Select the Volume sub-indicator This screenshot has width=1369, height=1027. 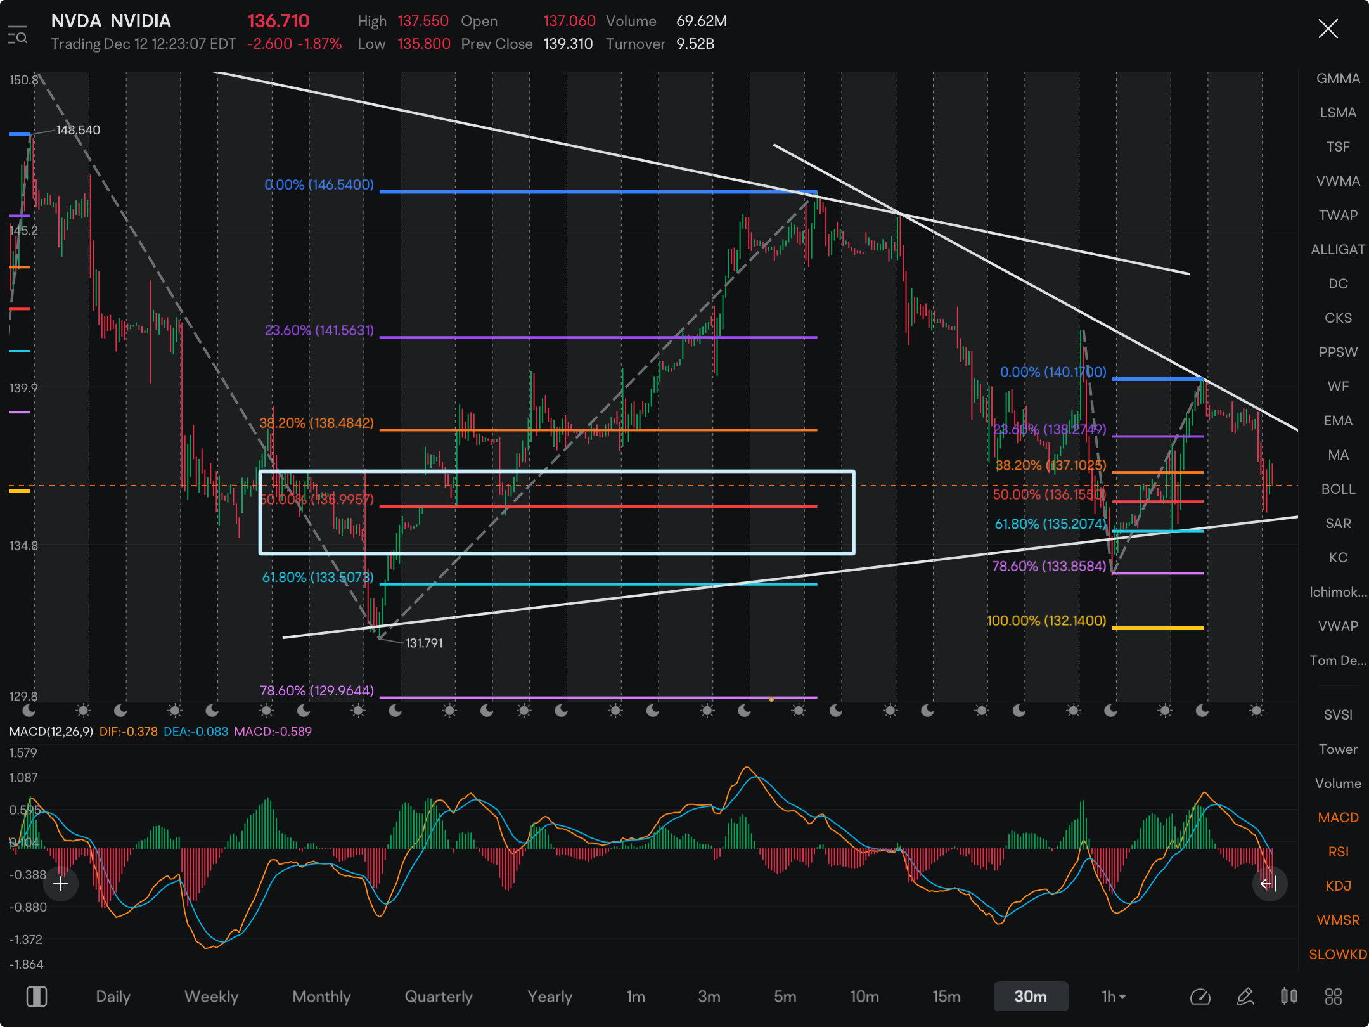point(1338,784)
